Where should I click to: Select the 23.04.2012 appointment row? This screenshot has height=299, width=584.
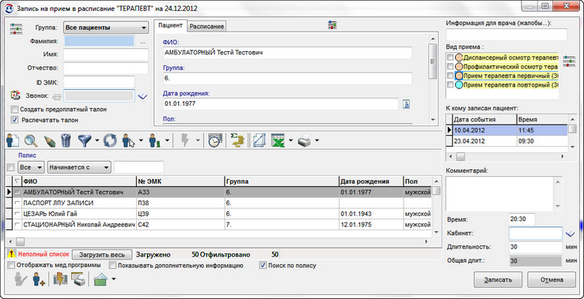pos(507,141)
